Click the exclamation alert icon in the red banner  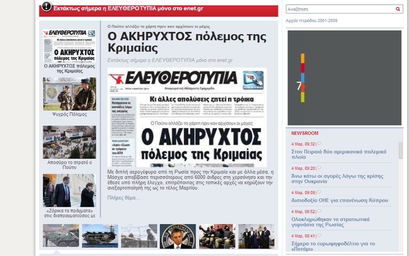click(x=46, y=6)
